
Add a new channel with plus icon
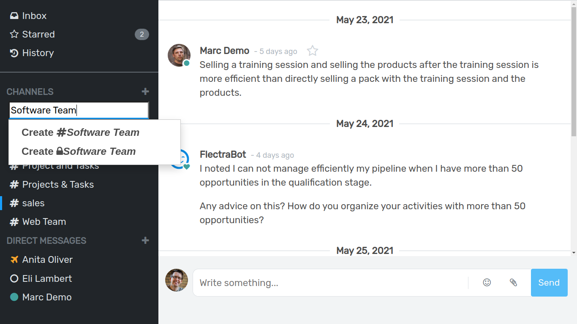(145, 92)
